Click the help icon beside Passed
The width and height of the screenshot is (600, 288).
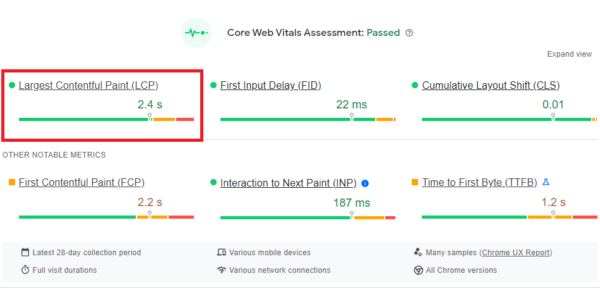coord(409,33)
